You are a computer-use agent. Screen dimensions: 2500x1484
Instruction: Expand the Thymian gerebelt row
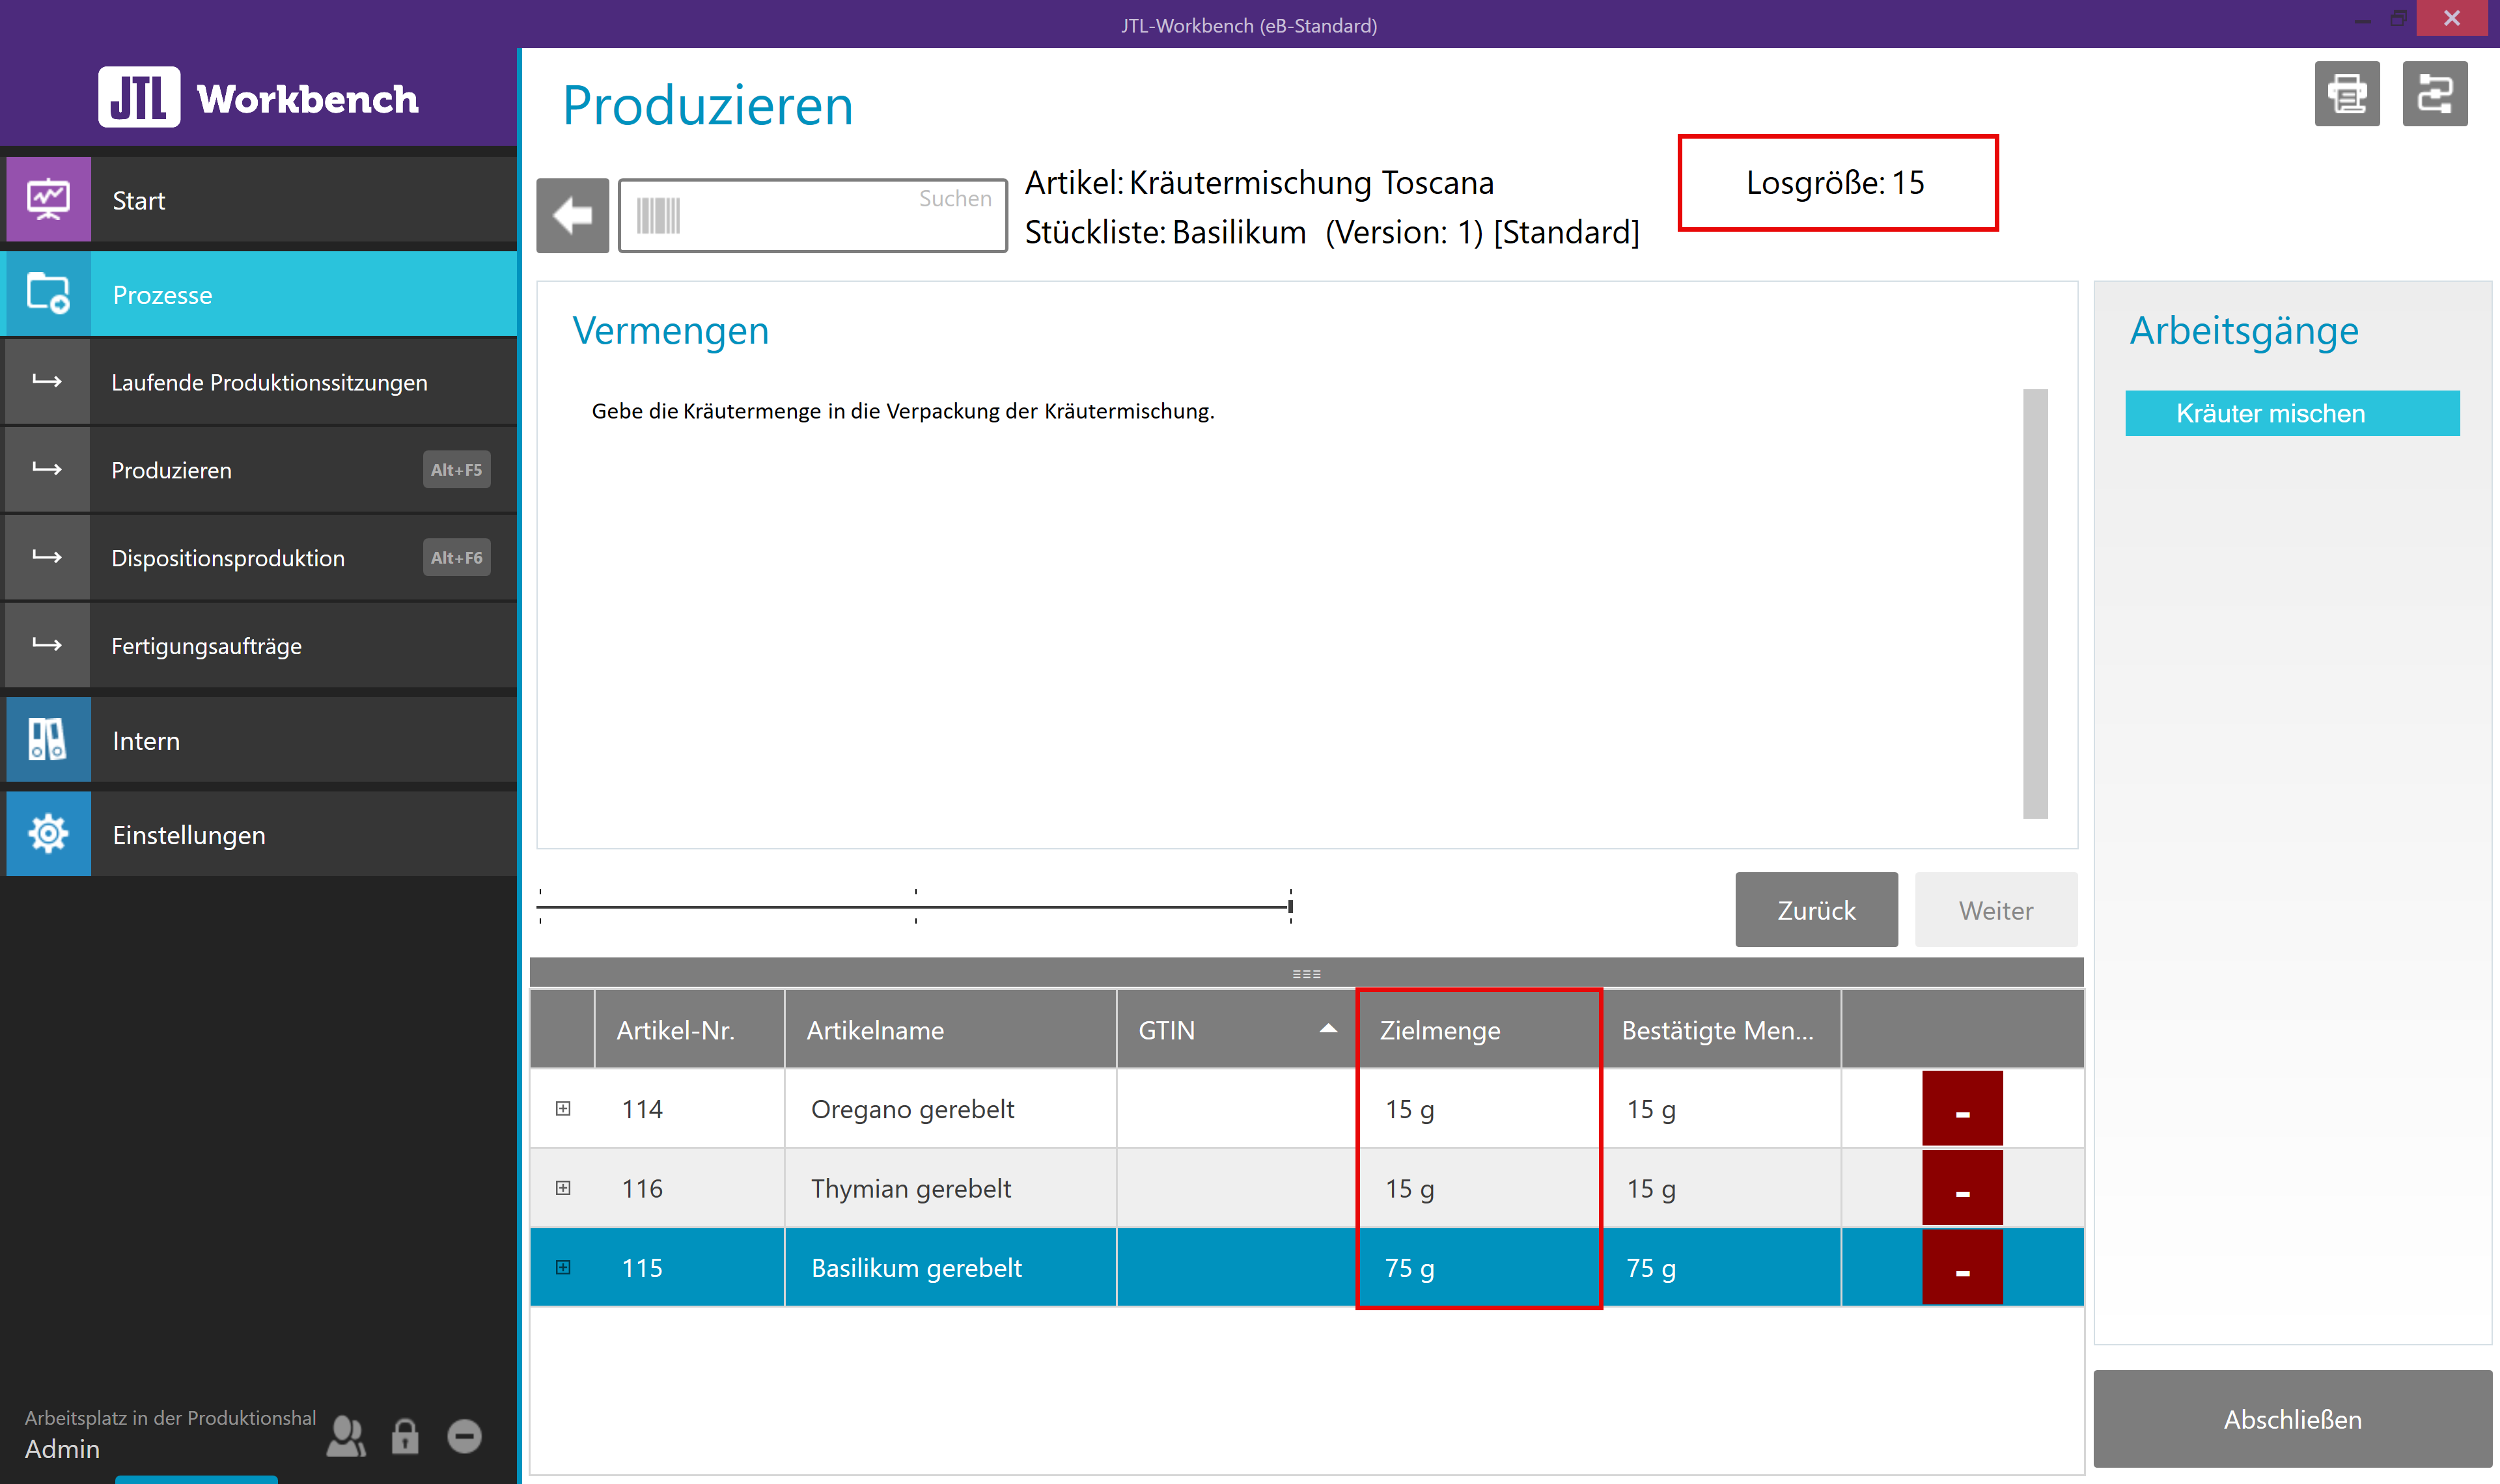pyautogui.click(x=563, y=1188)
